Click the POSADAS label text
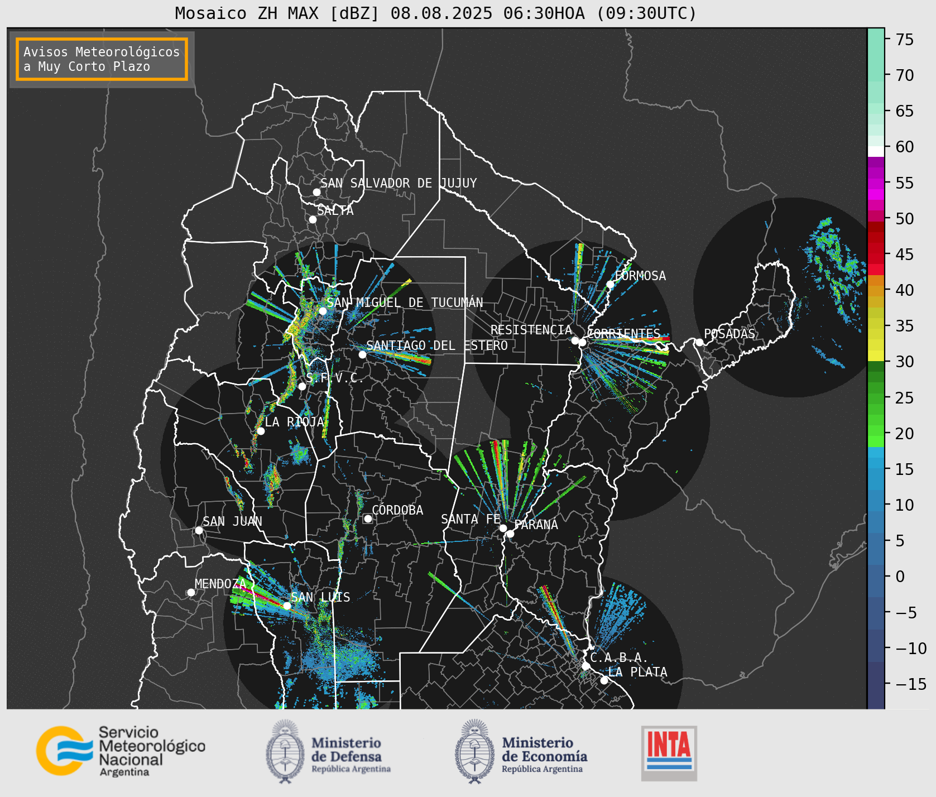This screenshot has height=797, width=936. tap(729, 334)
